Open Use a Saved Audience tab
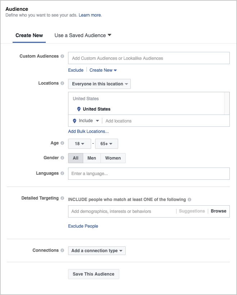Image resolution: width=237 pixels, height=295 pixels. (83, 35)
